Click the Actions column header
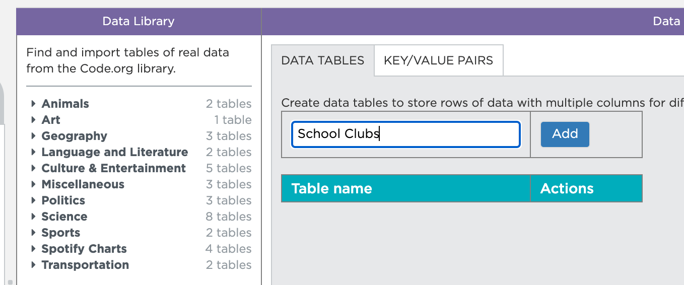This screenshot has width=684, height=285. click(567, 188)
